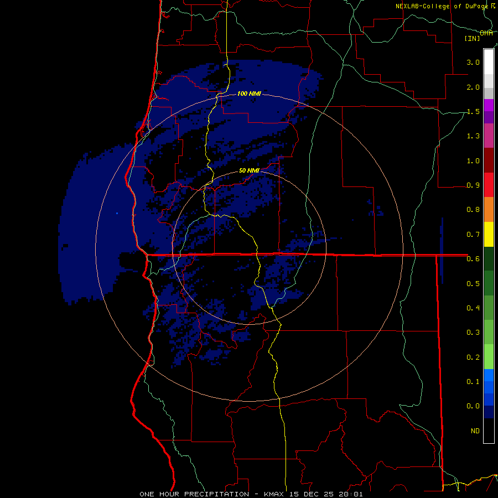
Task: Select the orange 0.8 legend color block
Action: tap(489, 210)
